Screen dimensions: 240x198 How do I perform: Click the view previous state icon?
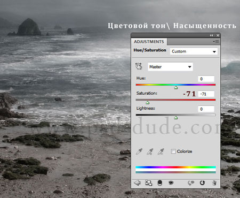[191, 183]
